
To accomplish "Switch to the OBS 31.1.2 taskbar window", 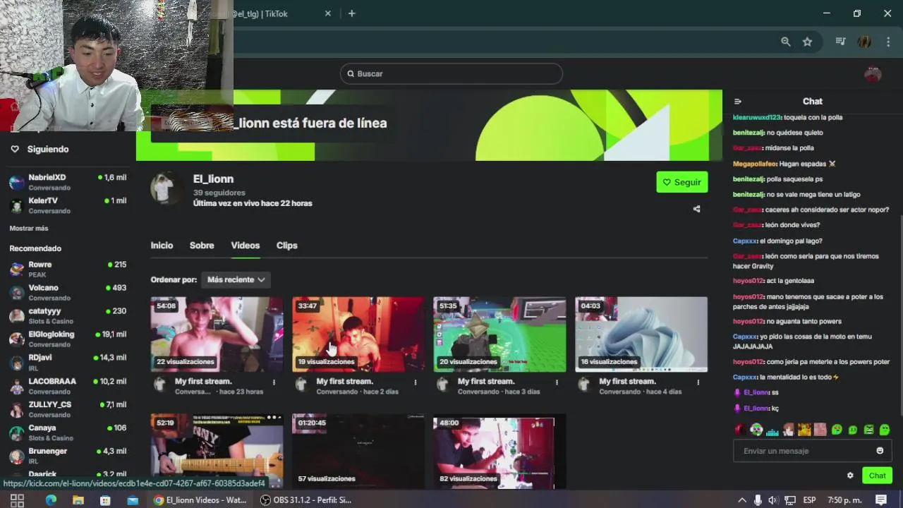I will click(x=305, y=500).
